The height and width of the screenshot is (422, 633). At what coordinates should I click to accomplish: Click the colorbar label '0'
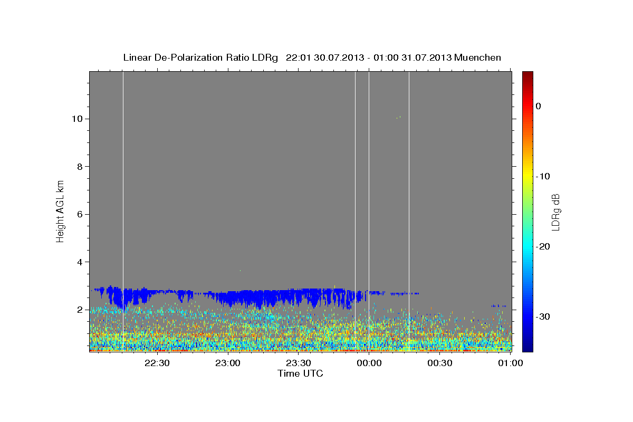(538, 106)
